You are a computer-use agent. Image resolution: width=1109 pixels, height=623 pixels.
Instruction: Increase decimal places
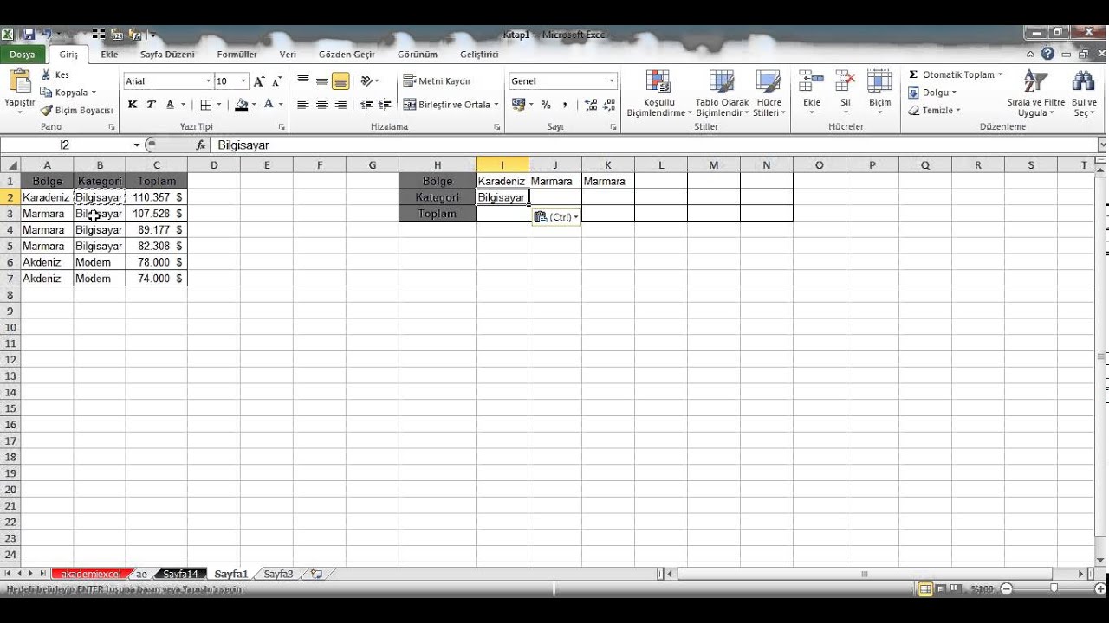(591, 105)
